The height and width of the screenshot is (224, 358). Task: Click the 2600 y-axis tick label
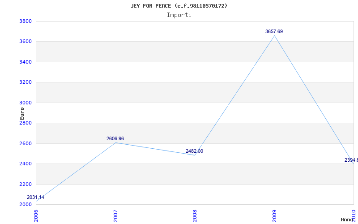point(26,143)
